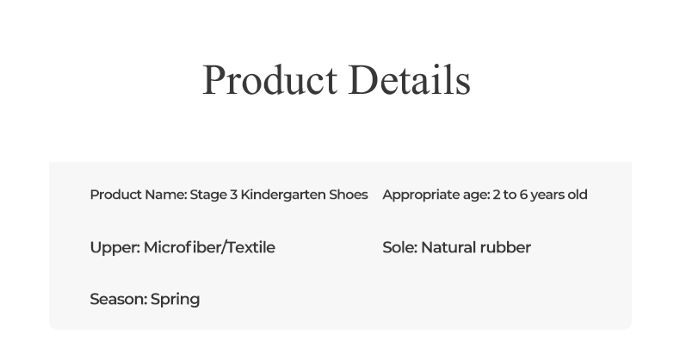
Task: Click the Product Name label
Action: pos(138,195)
